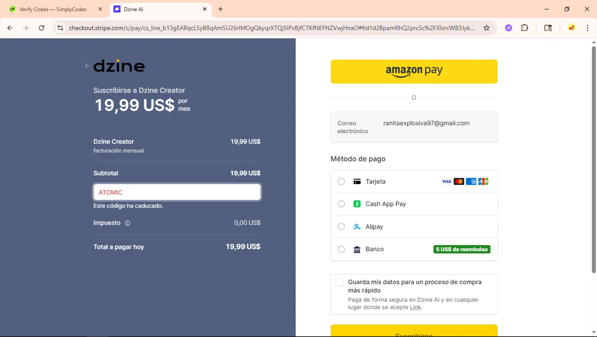Click the scrollbar up arrow
The image size is (597, 337).
click(x=594, y=42)
